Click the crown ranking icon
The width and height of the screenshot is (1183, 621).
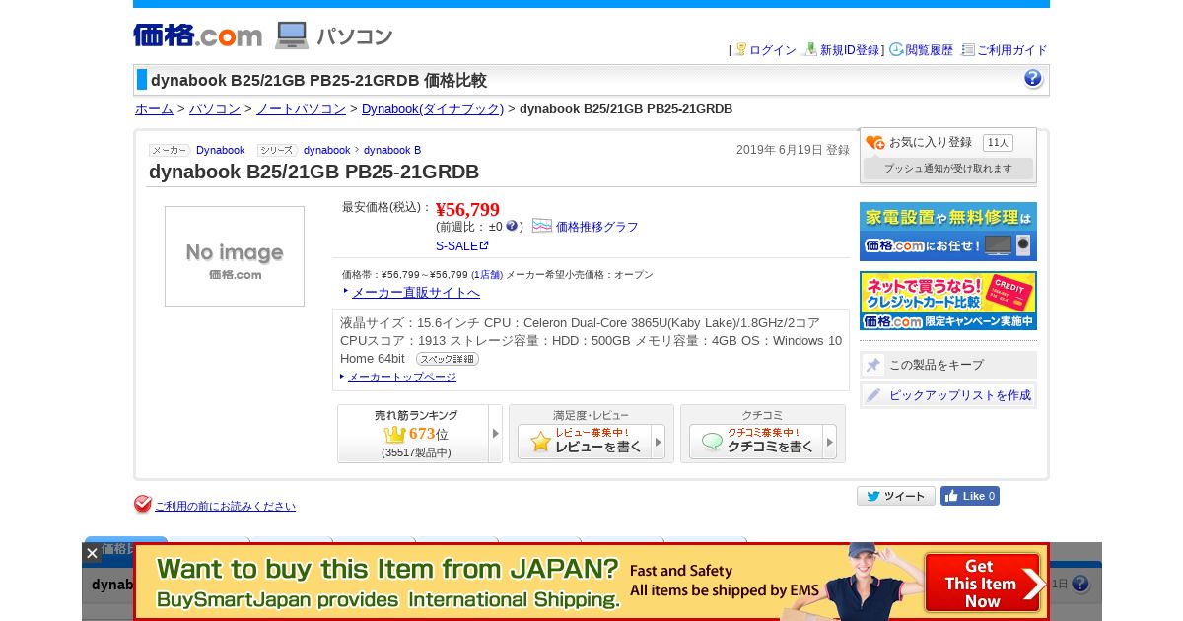(x=394, y=434)
